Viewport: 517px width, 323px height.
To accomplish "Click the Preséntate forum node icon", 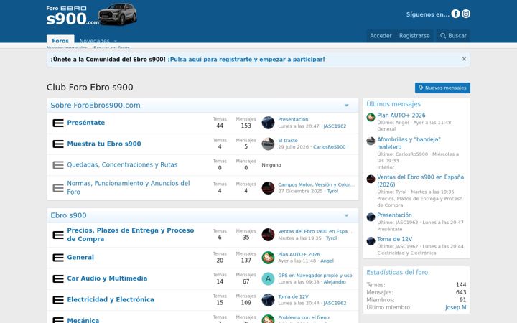I will coord(58,123).
